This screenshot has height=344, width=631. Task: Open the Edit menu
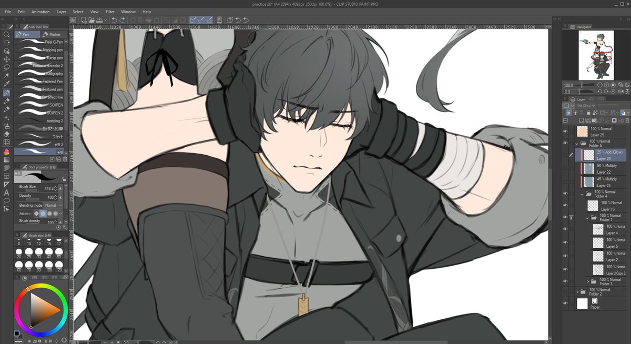click(x=21, y=12)
